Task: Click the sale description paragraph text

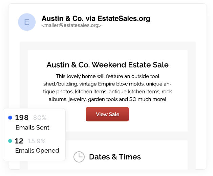Action: tap(107, 87)
